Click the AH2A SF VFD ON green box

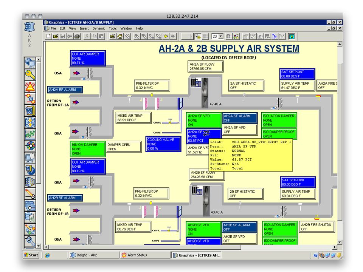pos(204,120)
